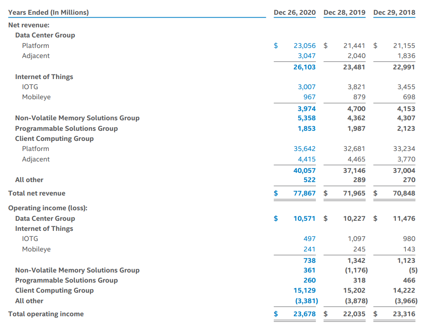
Task: Click the 'Operating income (loss):' section label
Action: (48, 208)
